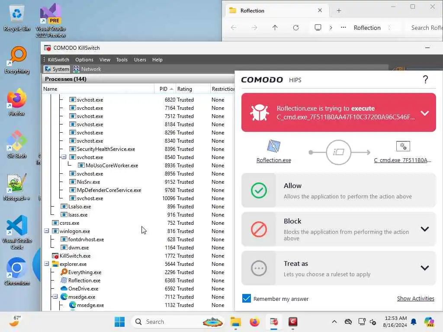Click the help question mark in COMODO HIPS
This screenshot has height=332, width=443.
point(425,80)
